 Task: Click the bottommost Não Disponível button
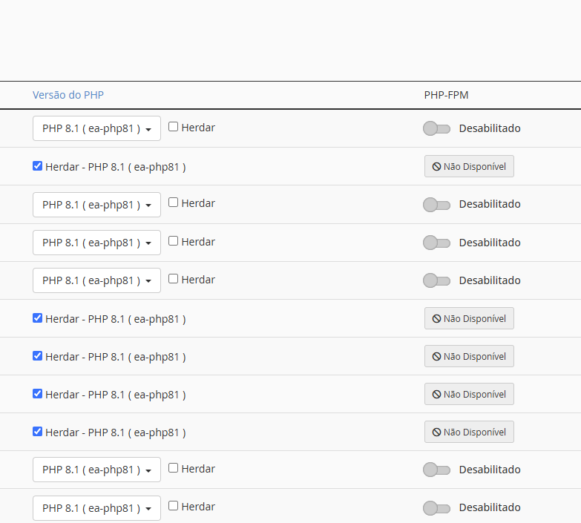(x=469, y=432)
